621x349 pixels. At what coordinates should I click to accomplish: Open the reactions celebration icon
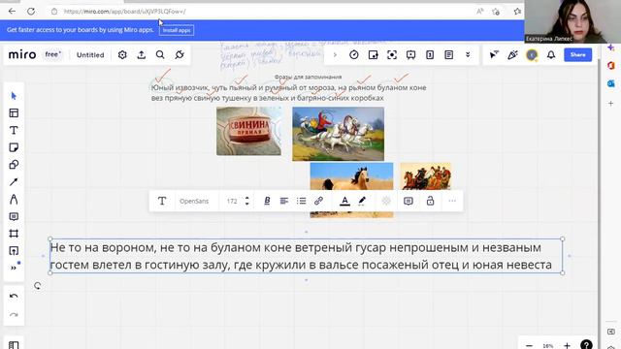(513, 55)
